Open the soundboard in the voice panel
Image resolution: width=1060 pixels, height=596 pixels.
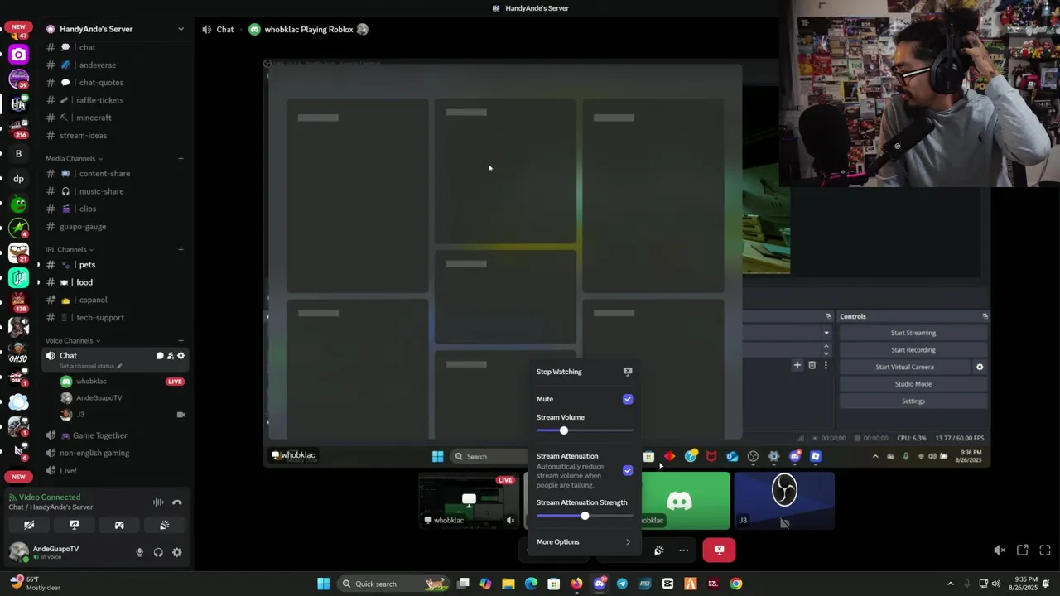click(x=164, y=525)
